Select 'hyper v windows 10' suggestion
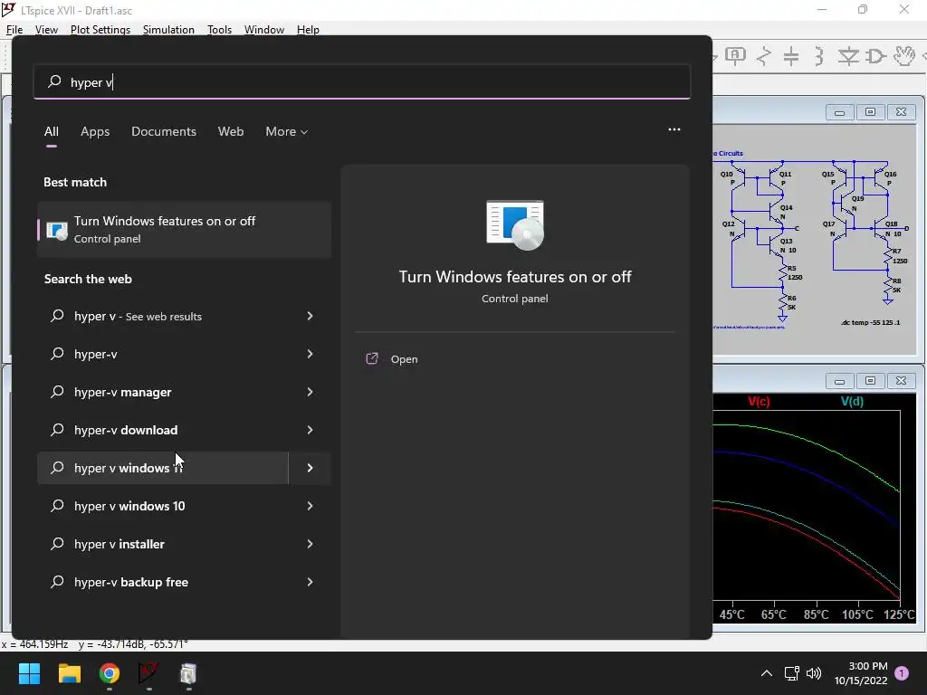927x695 pixels. click(163, 506)
